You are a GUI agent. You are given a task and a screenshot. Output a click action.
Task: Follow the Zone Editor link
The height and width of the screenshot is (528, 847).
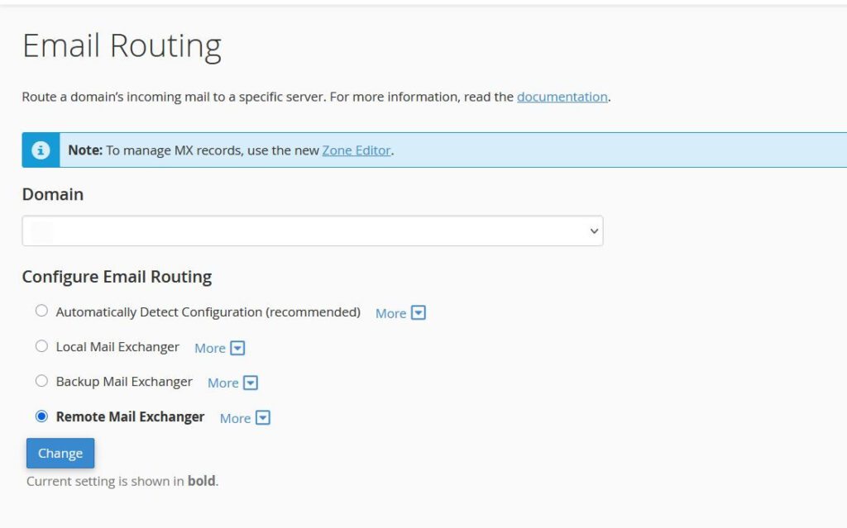point(356,150)
